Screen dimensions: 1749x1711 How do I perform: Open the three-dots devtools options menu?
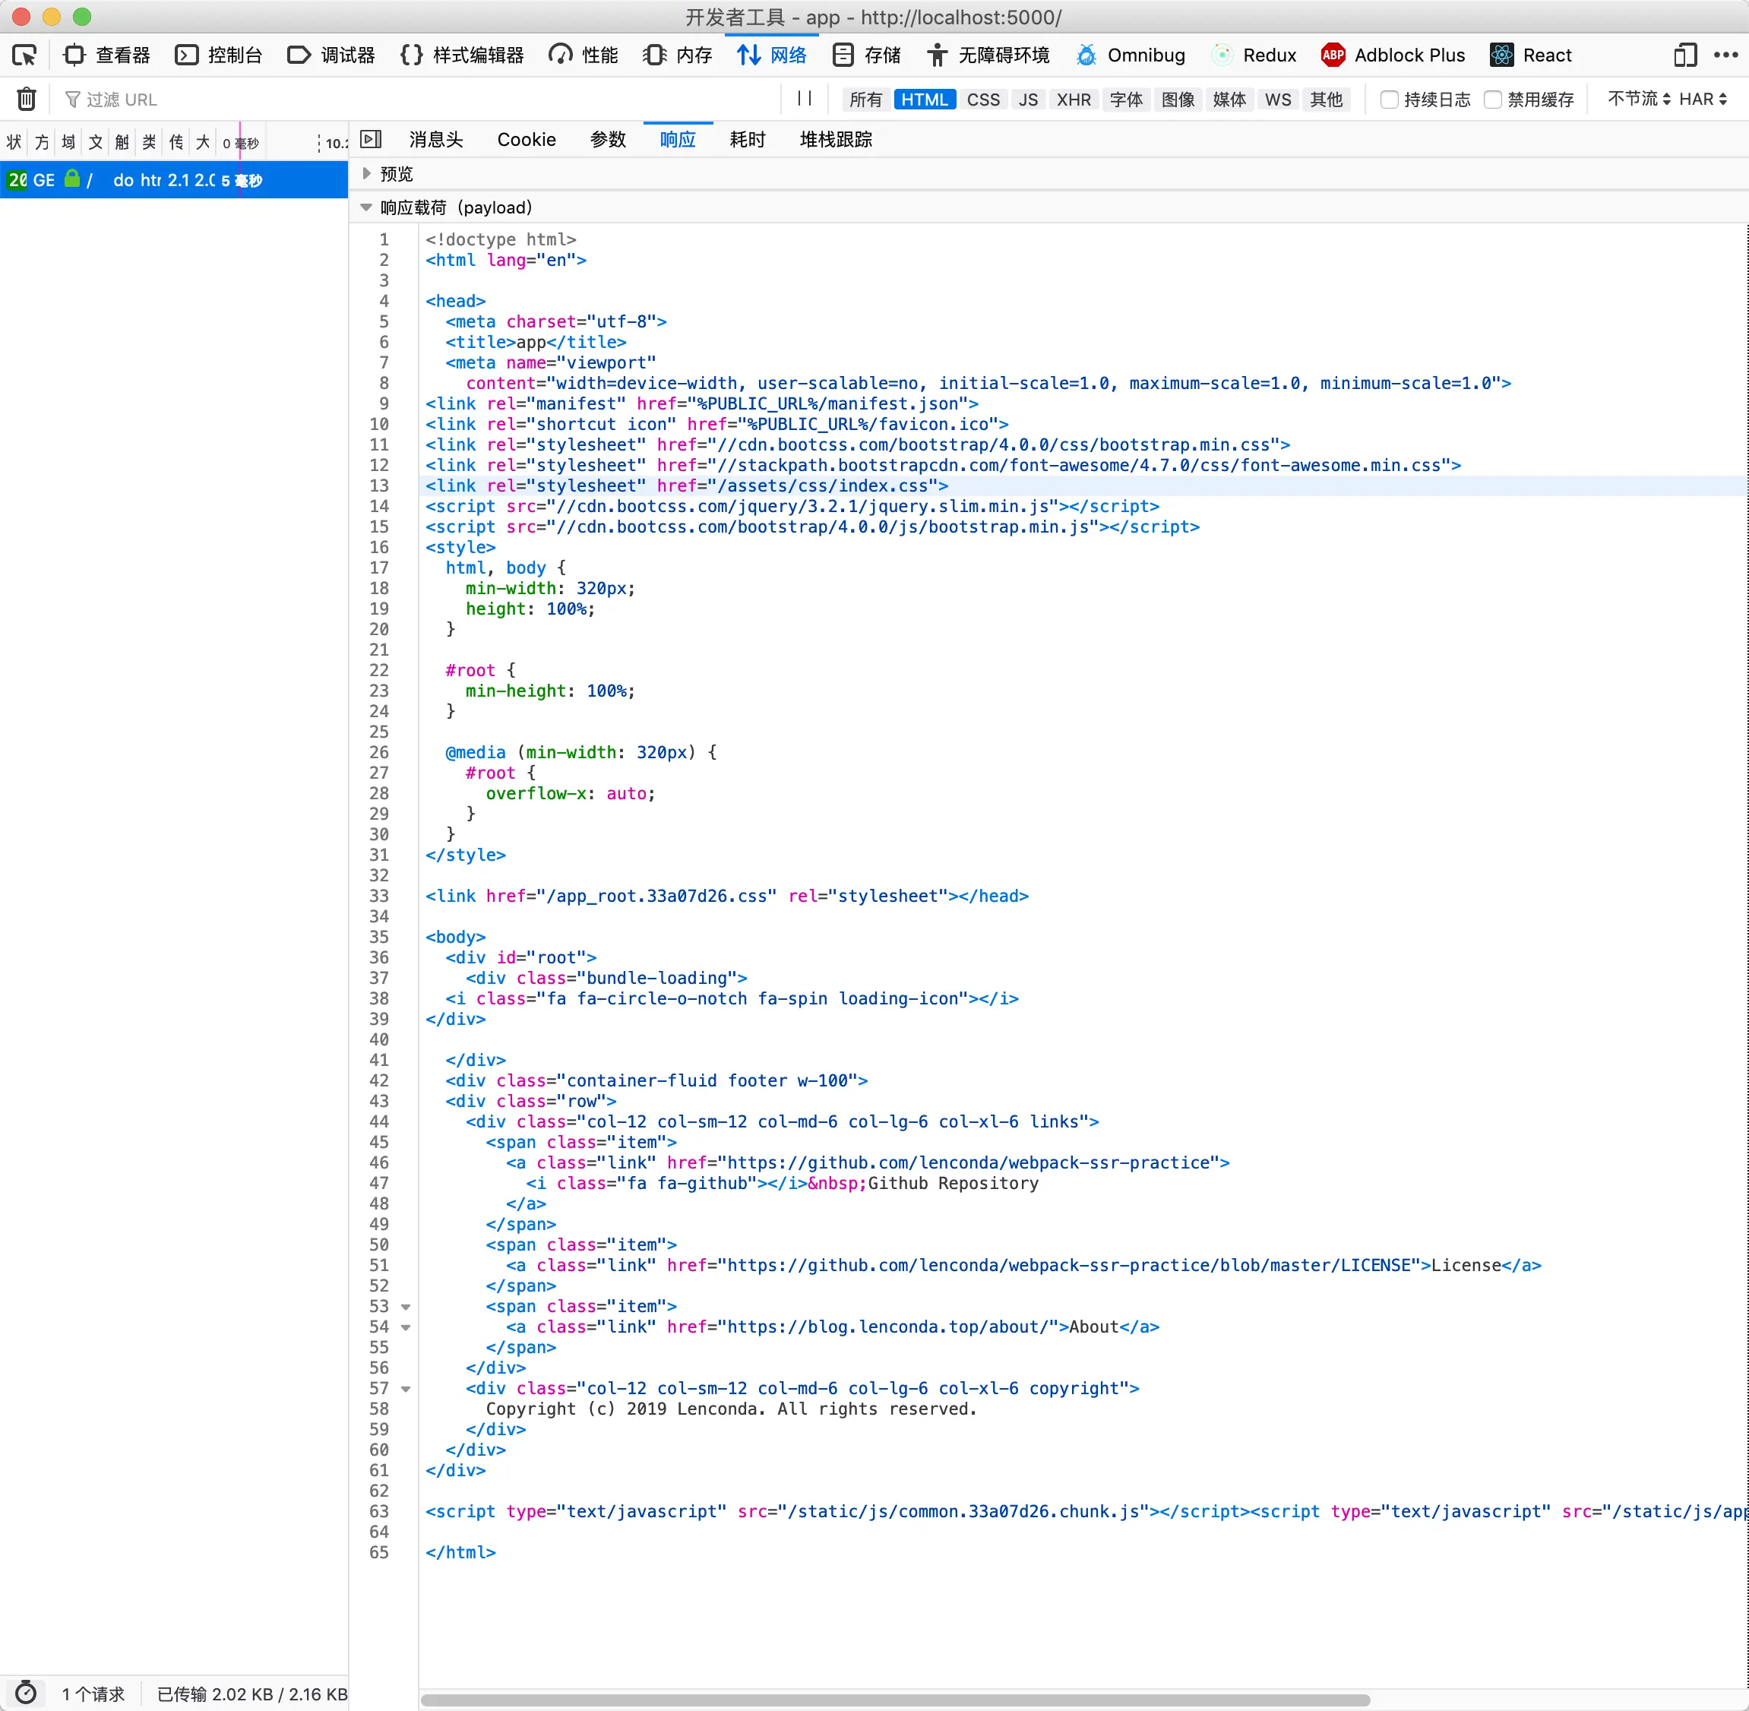[1725, 55]
